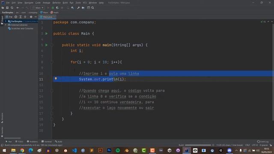Click the Collapse All icon in Project panel
The height and width of the screenshot is (154, 274).
25,17
